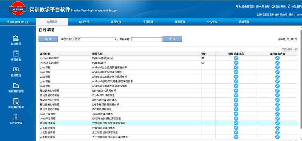Open 项目案例管理 folder icon
Screen dimensions: 302x141
pos(16,86)
